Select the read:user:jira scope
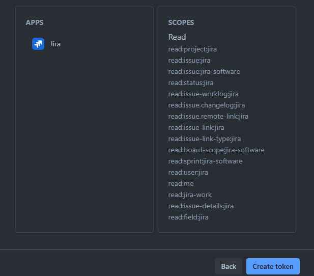Viewport: 314px width, 276px height. pyautogui.click(x=188, y=173)
